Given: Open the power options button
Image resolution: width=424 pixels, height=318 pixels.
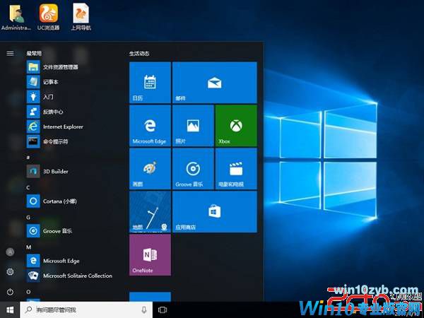Looking at the screenshot, I should click(x=10, y=292).
